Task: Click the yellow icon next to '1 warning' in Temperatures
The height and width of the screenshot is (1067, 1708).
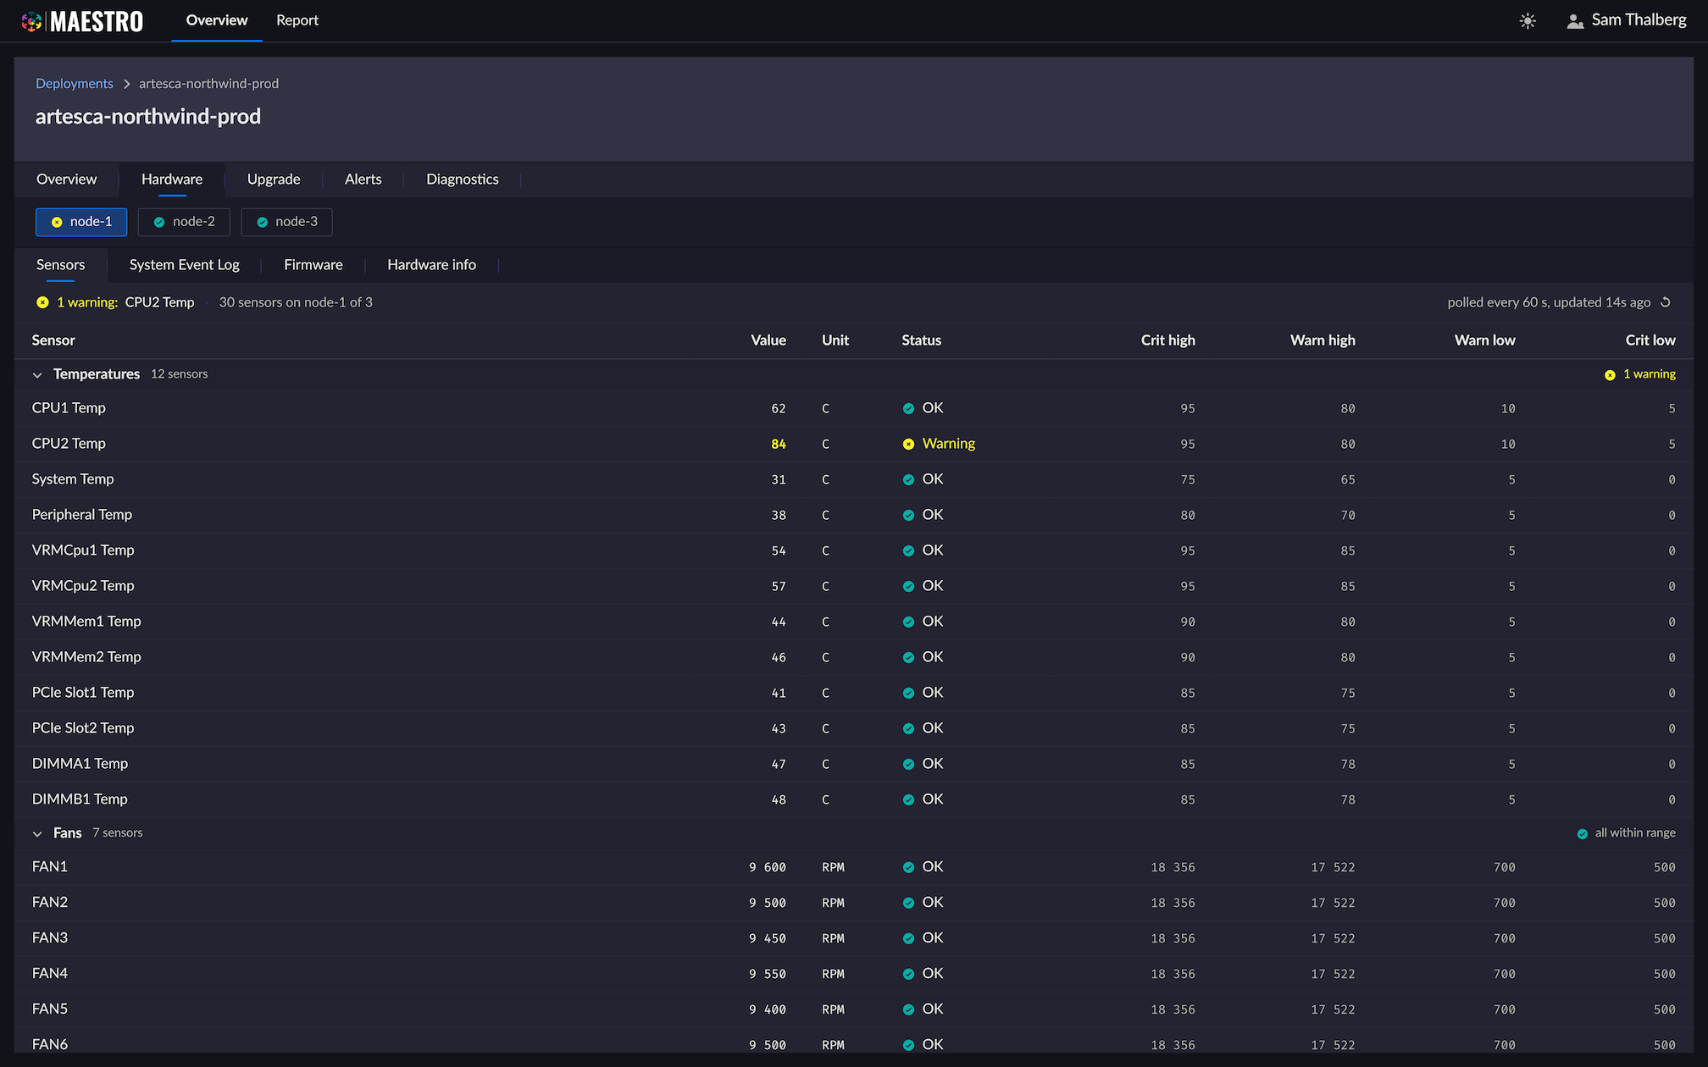Action: click(x=1610, y=375)
